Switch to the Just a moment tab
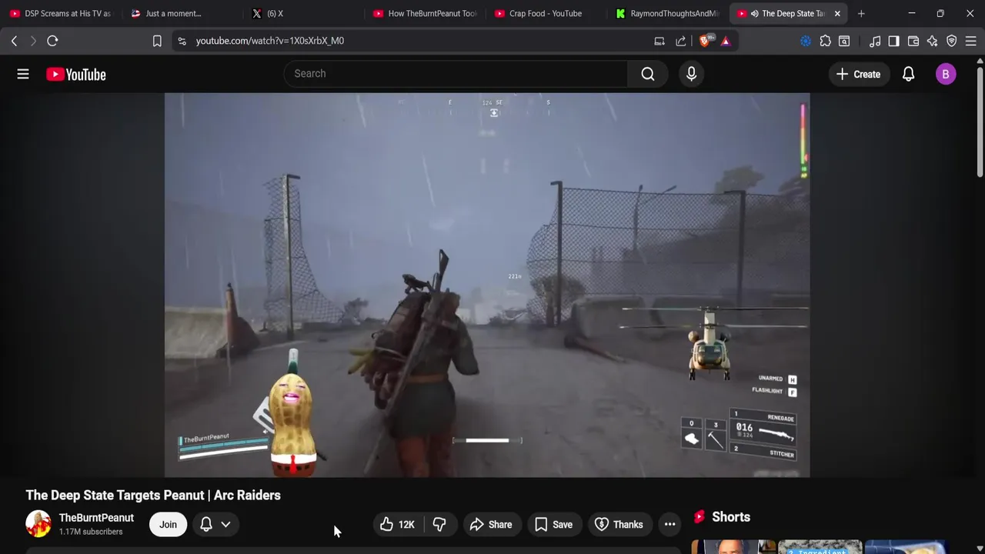Image resolution: width=985 pixels, height=554 pixels. pos(183,13)
